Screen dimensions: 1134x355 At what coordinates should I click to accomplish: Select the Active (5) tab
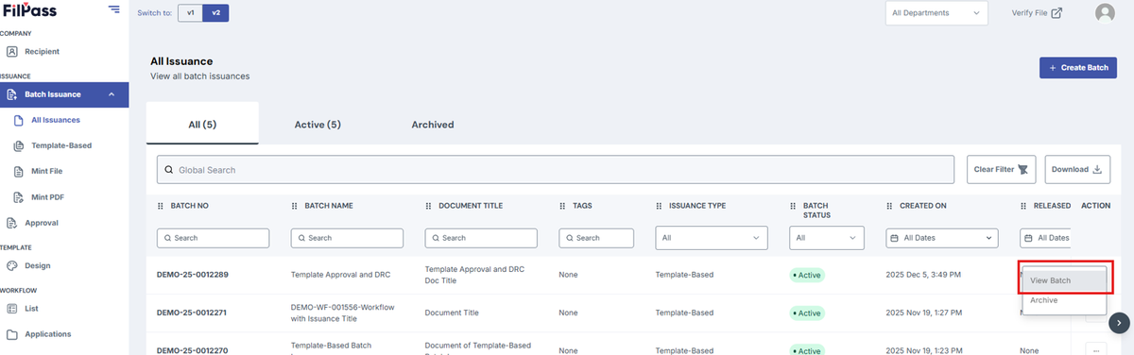point(318,124)
